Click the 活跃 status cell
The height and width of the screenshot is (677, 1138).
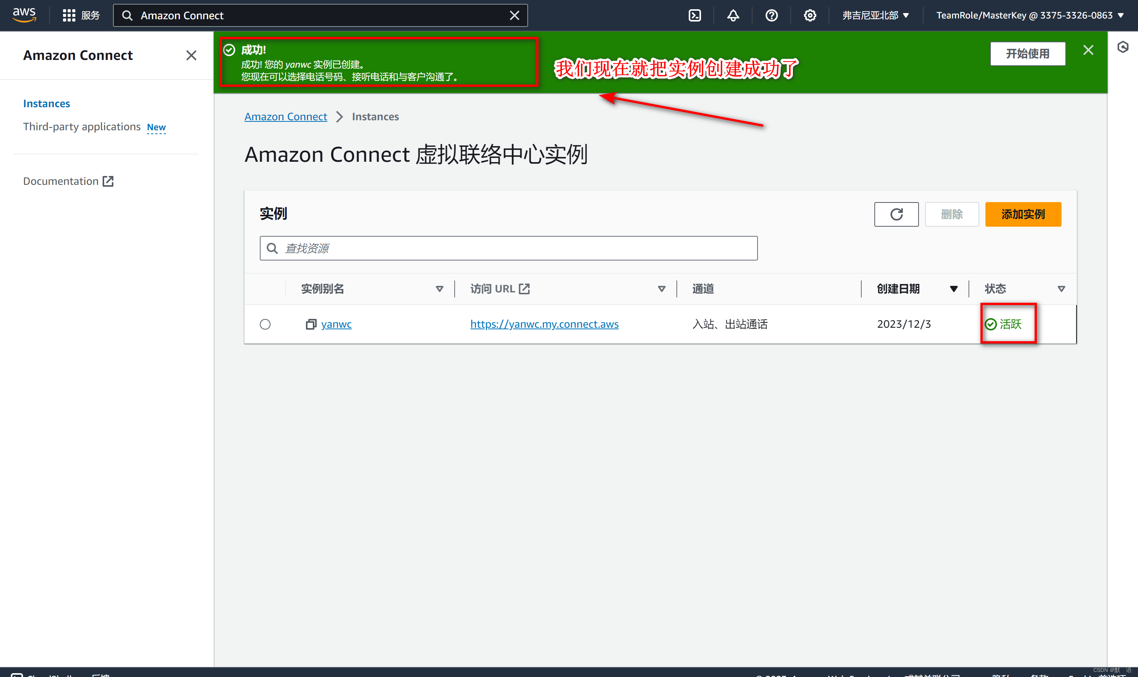click(x=1003, y=324)
